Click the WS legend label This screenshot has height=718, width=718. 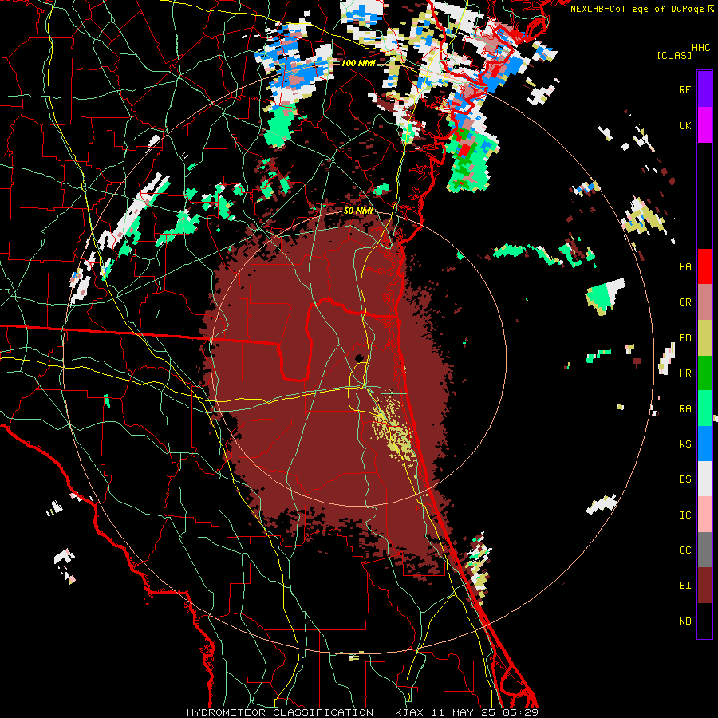(684, 444)
